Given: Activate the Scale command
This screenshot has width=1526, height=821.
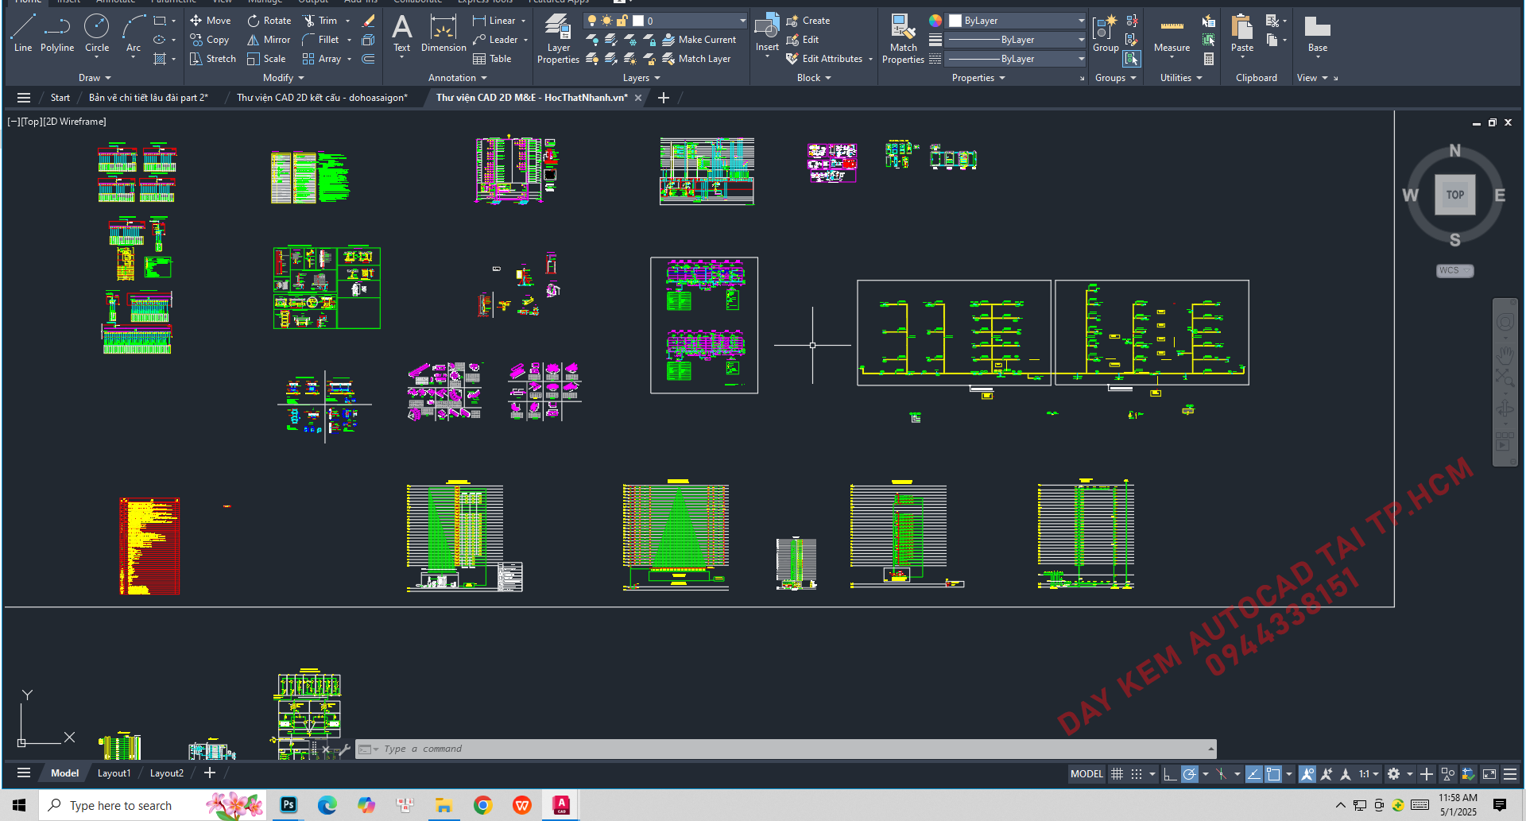Looking at the screenshot, I should pos(266,59).
